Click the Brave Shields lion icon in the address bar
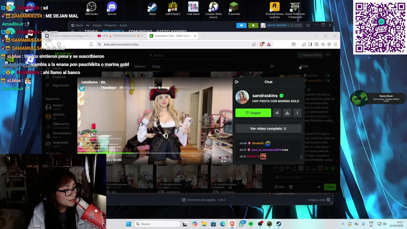 point(262,44)
